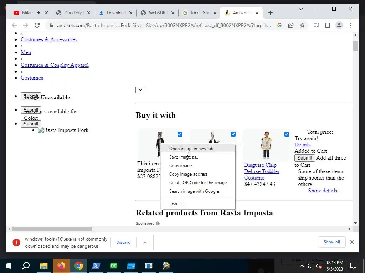Open the Costumes breadcrumb link
The width and height of the screenshot is (365, 273).
tap(32, 78)
